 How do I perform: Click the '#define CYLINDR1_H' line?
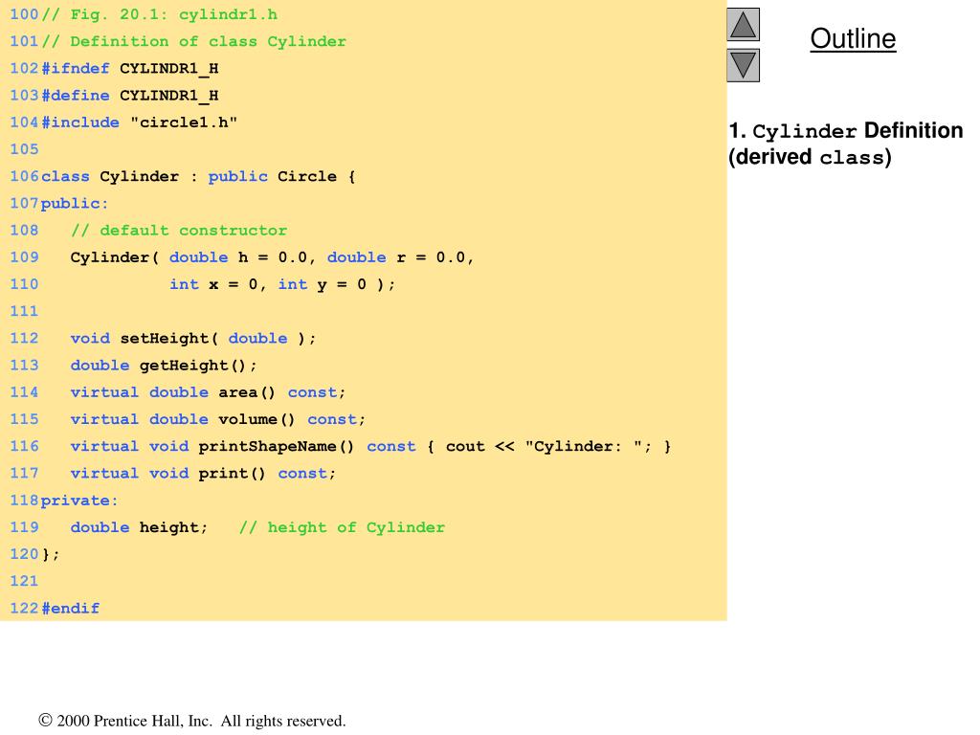(130, 96)
